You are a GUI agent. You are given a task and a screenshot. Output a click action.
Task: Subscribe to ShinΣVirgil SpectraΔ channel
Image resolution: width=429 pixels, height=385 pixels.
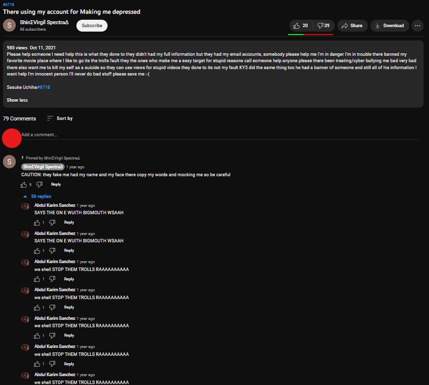tap(92, 26)
